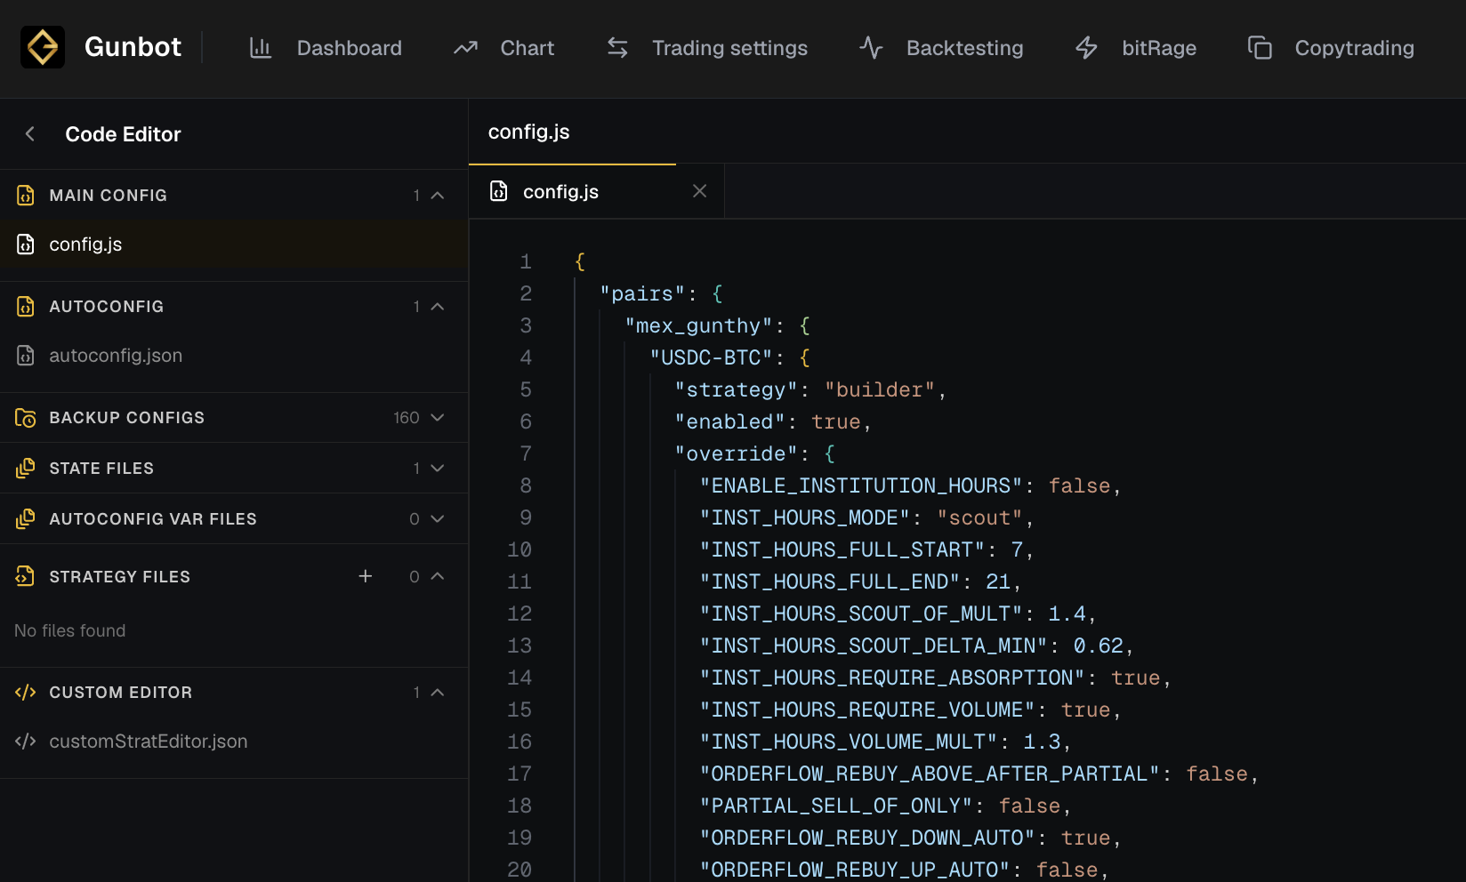The height and width of the screenshot is (882, 1466).
Task: Click the backup configs count 160
Action: pos(407,418)
